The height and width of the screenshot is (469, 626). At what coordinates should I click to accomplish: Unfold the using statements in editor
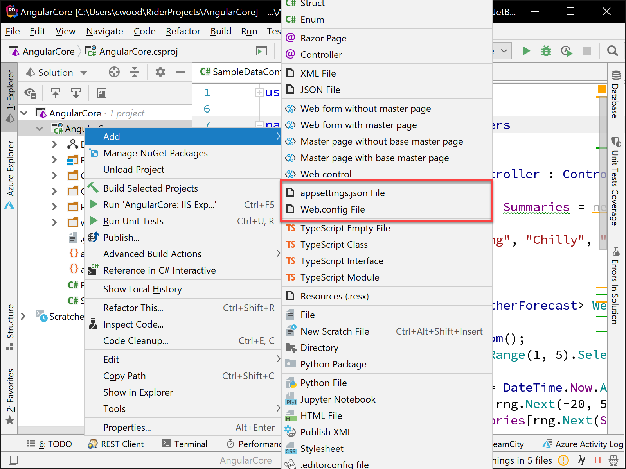(x=259, y=93)
